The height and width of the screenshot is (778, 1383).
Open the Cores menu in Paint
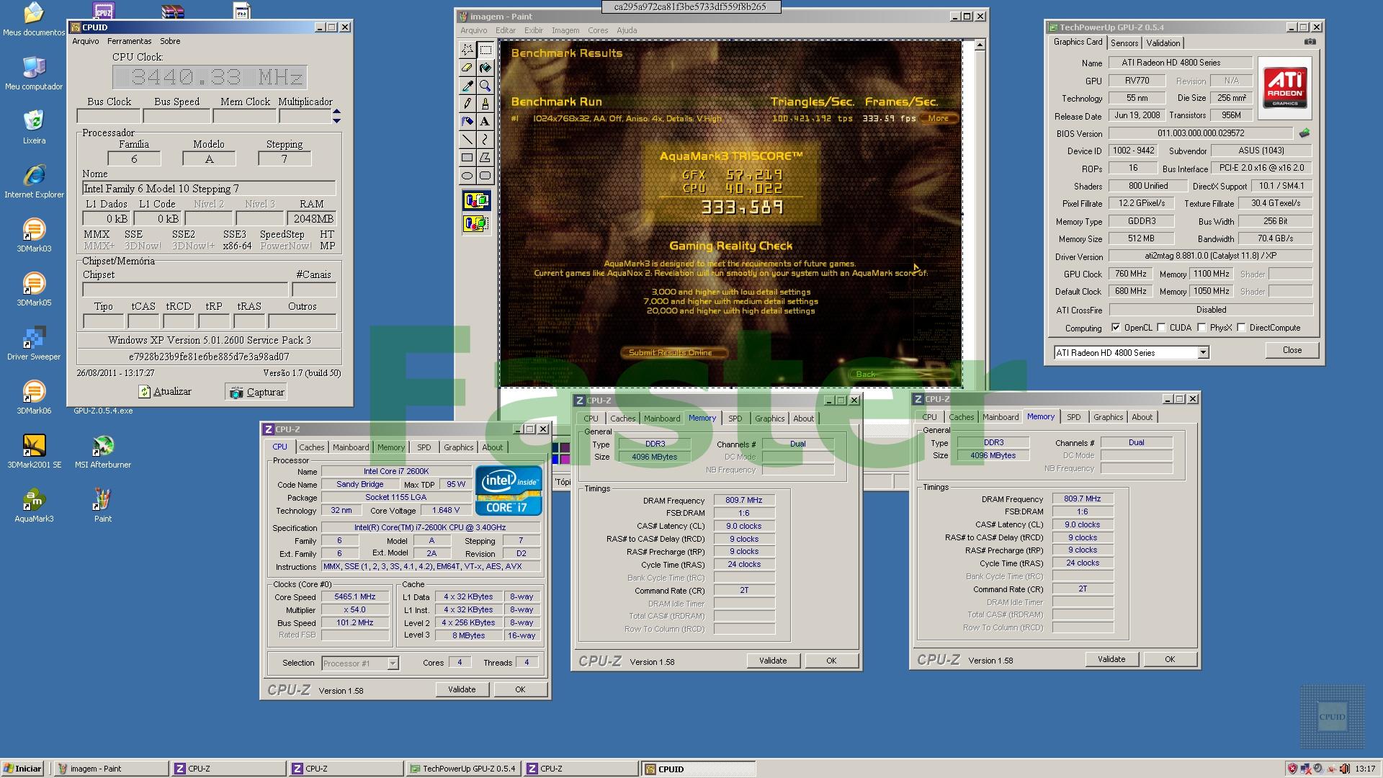598,30
